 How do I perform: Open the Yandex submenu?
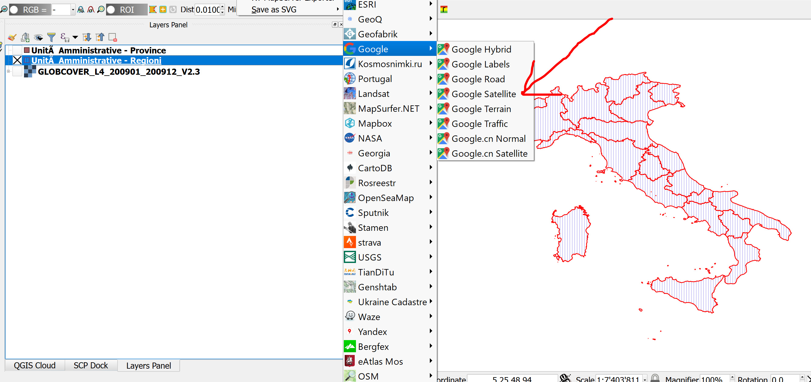tap(390, 331)
